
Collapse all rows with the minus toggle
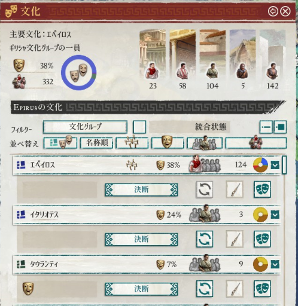tap(266, 127)
